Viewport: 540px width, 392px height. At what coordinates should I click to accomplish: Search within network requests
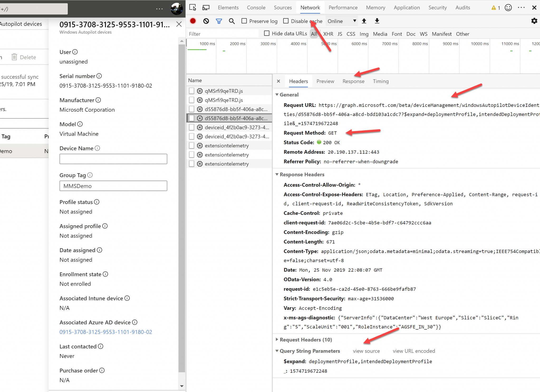(x=232, y=21)
